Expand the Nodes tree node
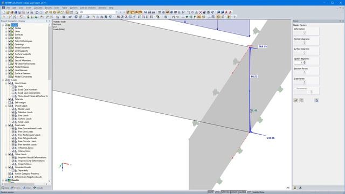 click(6, 28)
